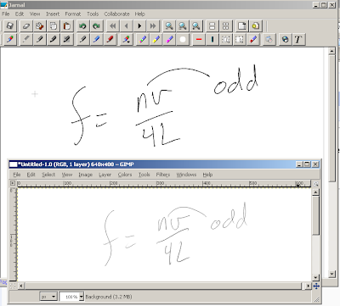The image size is (340, 306).
Task: Open the Collaborate menu in Jarnal
Action: coord(116,14)
